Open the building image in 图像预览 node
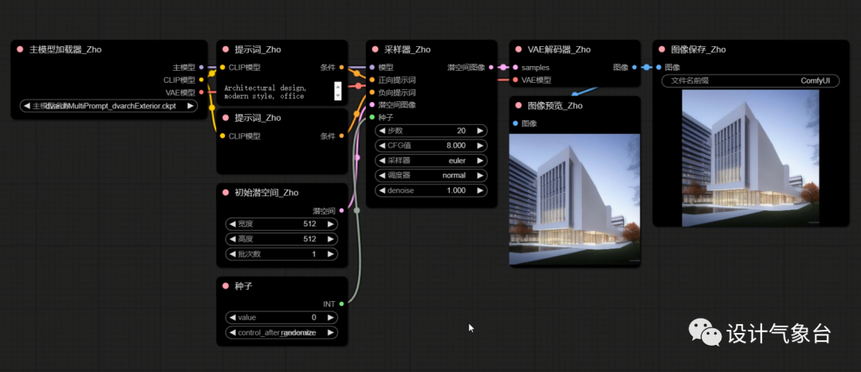This screenshot has width=861, height=372. [x=574, y=199]
